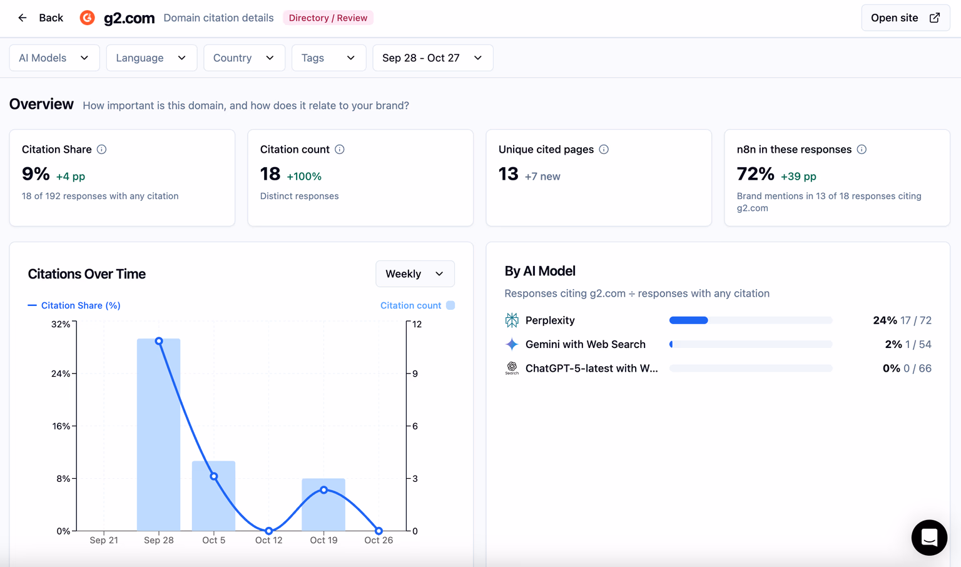Screen dimensions: 961x567
Task: Open Citation count info tooltip icon
Action: pyautogui.click(x=340, y=149)
